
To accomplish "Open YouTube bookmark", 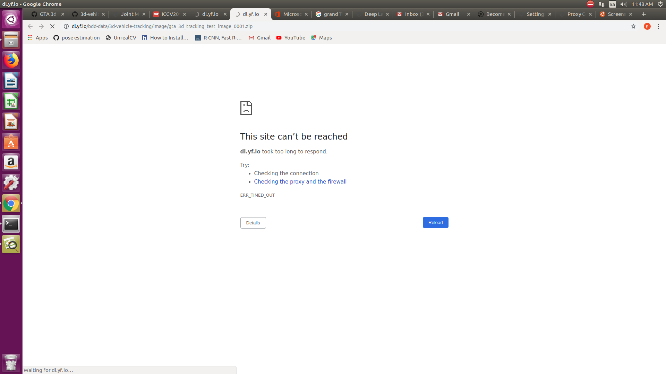I will [291, 38].
